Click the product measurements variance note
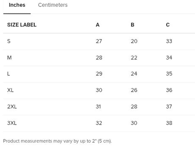This screenshot has width=195, height=159. tap(57, 141)
